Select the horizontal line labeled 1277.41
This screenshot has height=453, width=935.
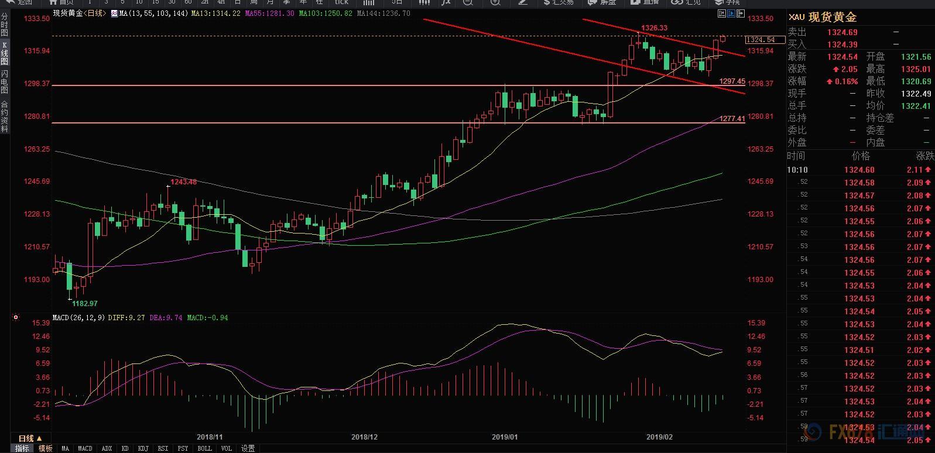click(398, 123)
